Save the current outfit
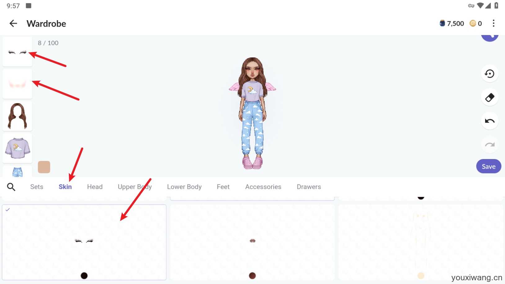 coord(489,166)
